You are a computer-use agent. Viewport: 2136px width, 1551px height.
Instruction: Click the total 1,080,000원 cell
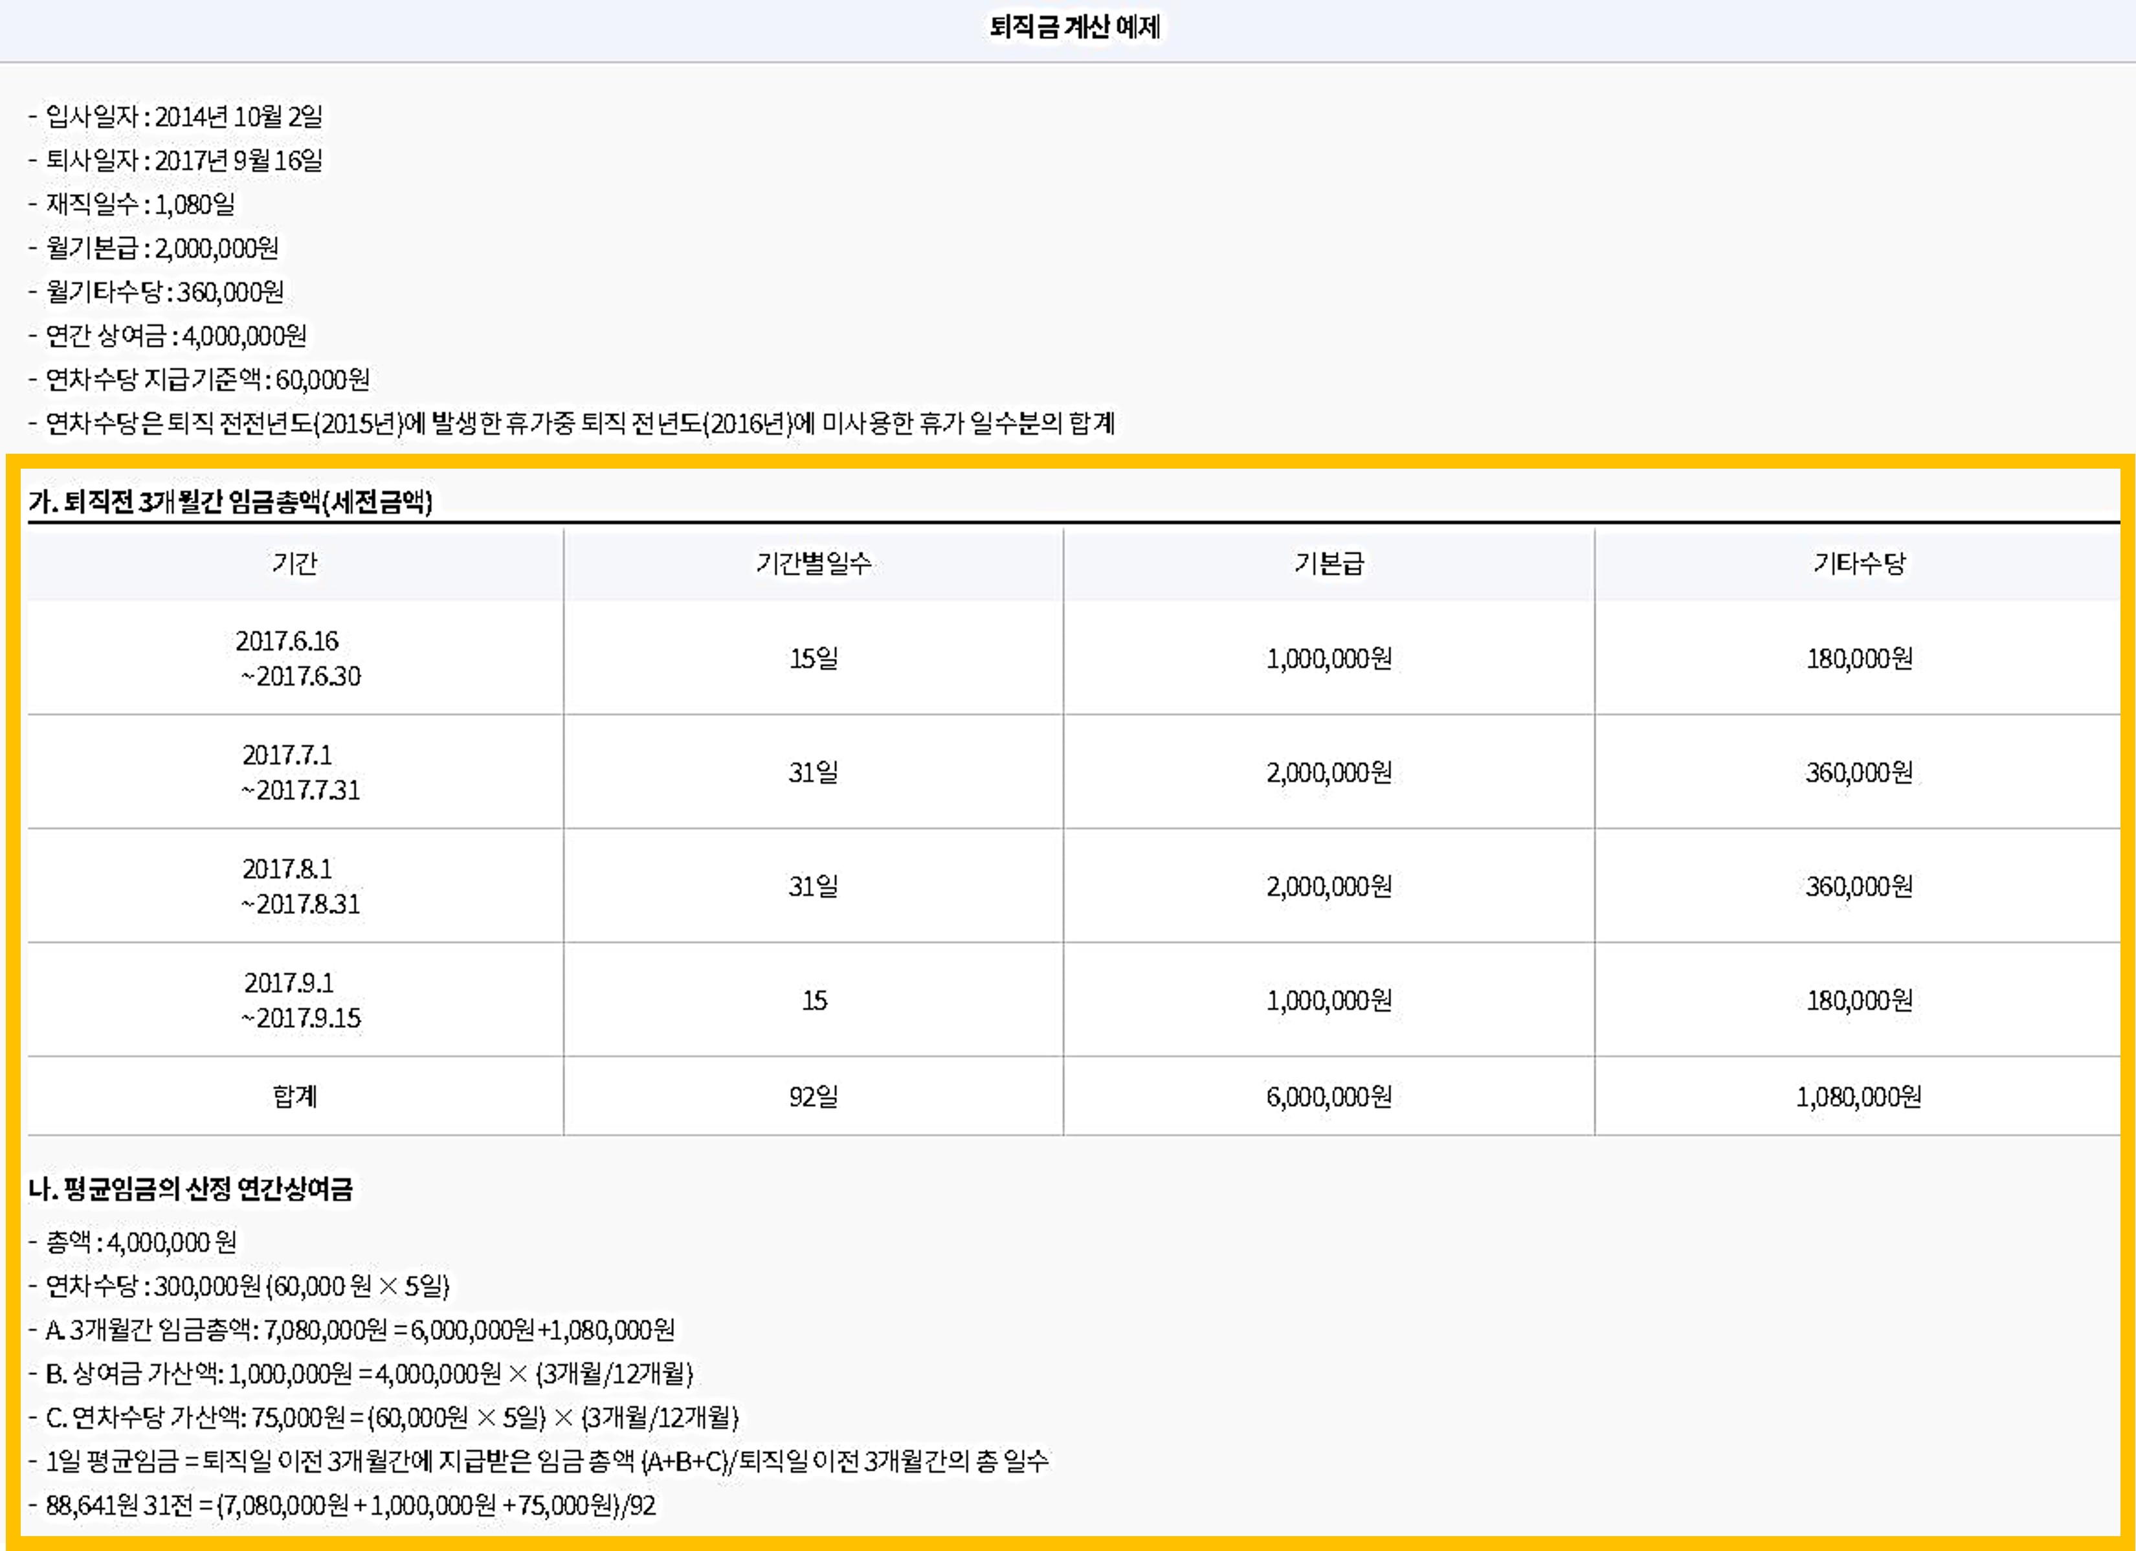[x=1859, y=1096]
